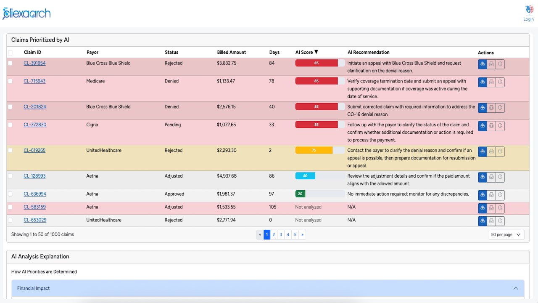538x303 pixels.
Task: Select checkbox for claim CL-128993
Action: coord(10,176)
